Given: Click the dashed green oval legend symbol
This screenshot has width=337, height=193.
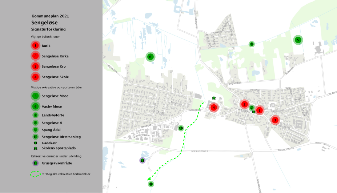Looking at the screenshot, I should point(35,174).
